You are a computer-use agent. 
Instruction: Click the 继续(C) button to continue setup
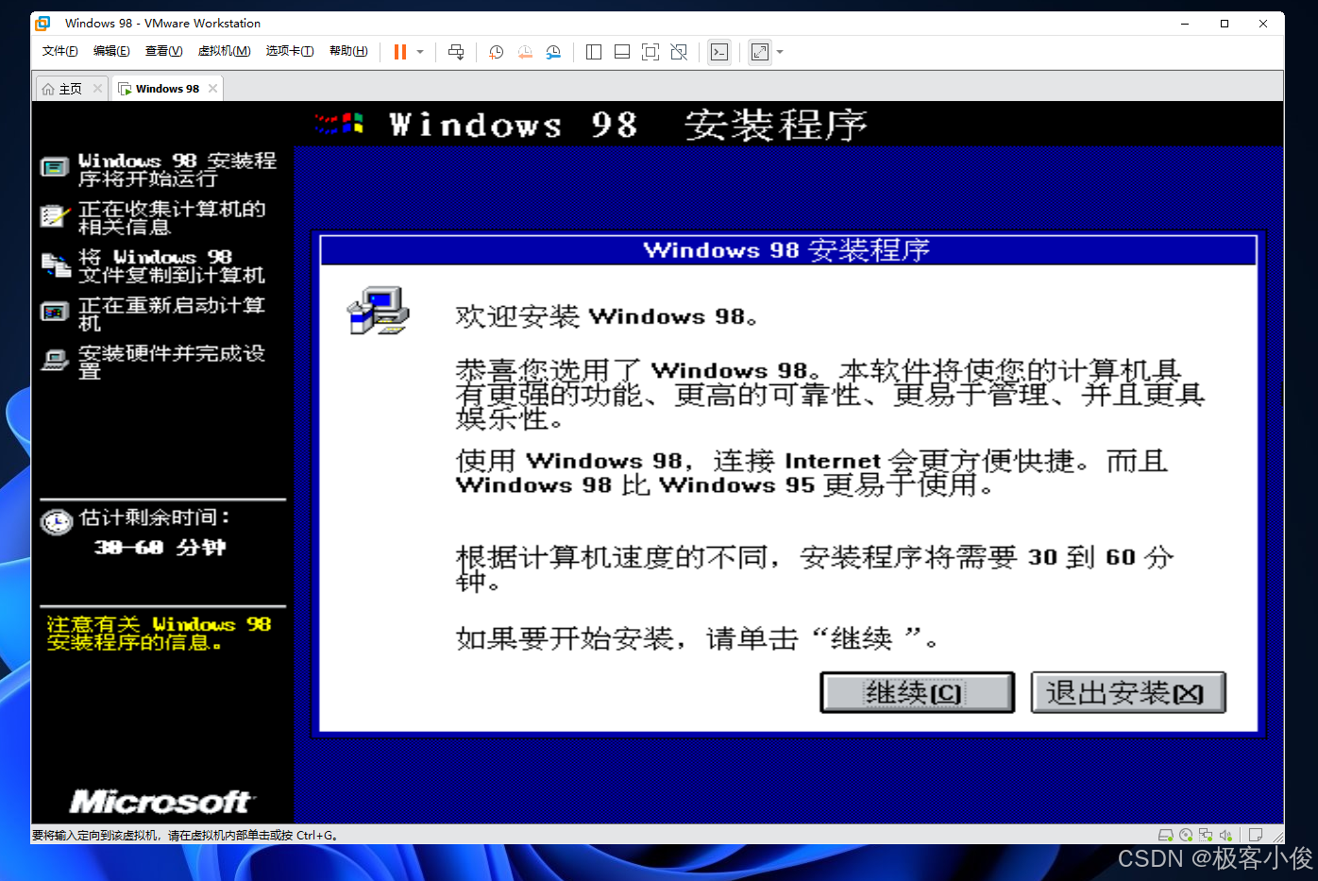(x=917, y=693)
